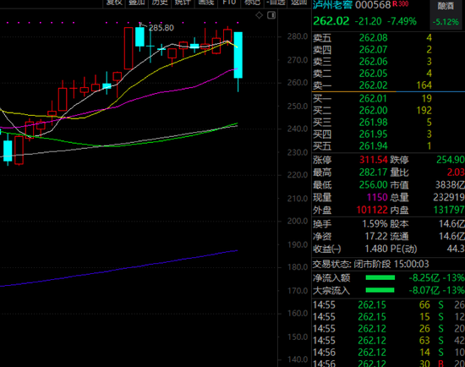
Task: Open the 复权 toolbar button
Action: (x=114, y=3)
